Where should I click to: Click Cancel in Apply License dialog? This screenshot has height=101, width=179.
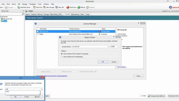[114, 62]
